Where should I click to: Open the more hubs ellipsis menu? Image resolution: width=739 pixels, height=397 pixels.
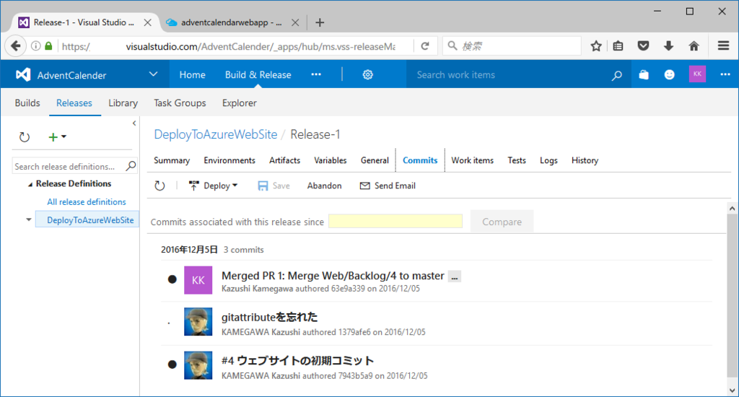(316, 74)
